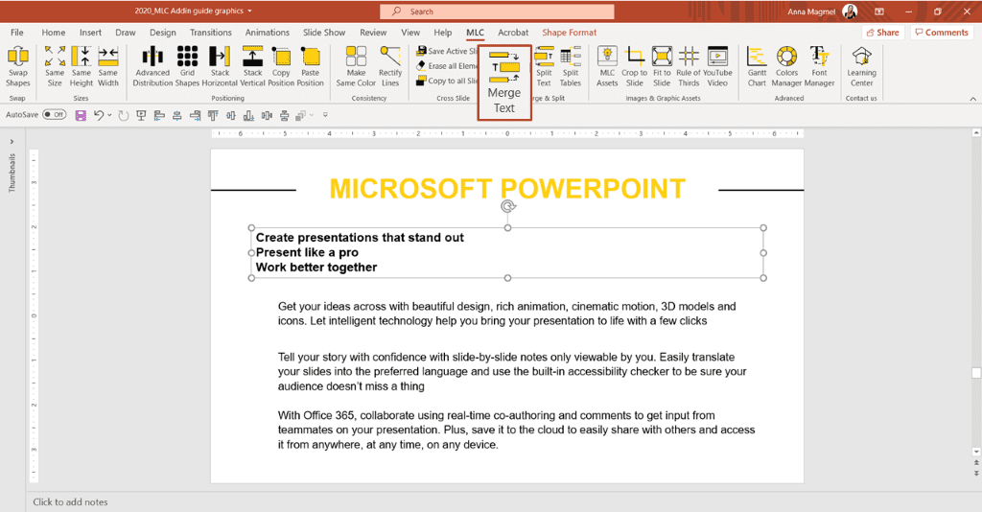Open the undo history dropdown arrow

tap(109, 115)
